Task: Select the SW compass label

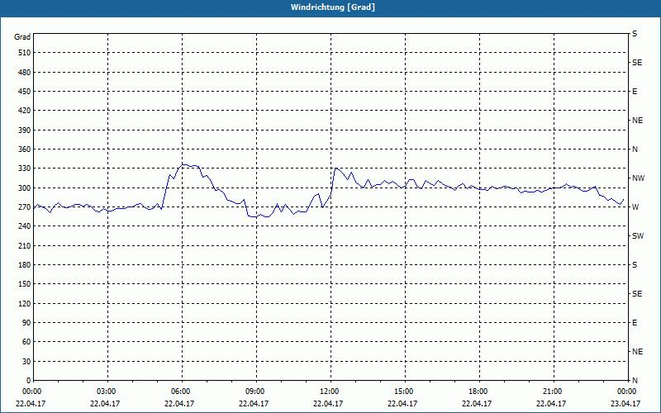Action: coord(638,236)
